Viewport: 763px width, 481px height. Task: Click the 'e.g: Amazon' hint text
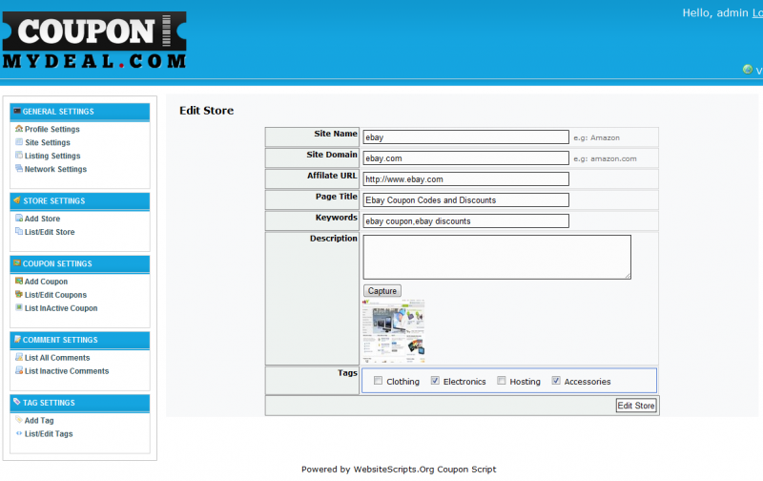(x=597, y=137)
